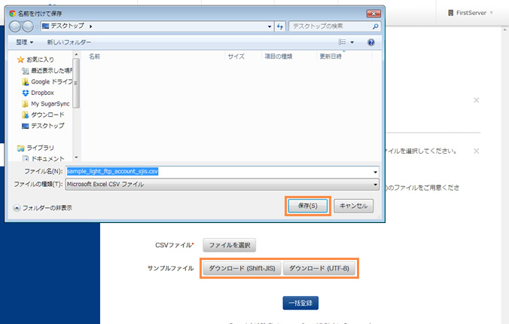Open ドキュメント library in sidebar
The image size is (509, 324).
(x=43, y=158)
